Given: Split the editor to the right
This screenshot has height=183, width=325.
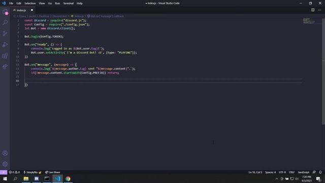Looking at the screenshot, I should pos(313,10).
